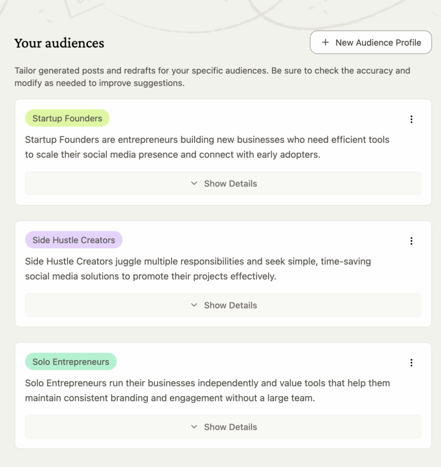Click the chevron arrow in Side Hustle Creators card

coord(194,305)
